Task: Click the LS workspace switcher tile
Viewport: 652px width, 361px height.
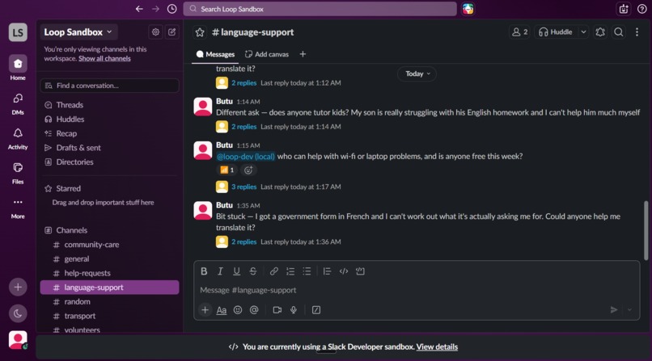Action: (18, 32)
